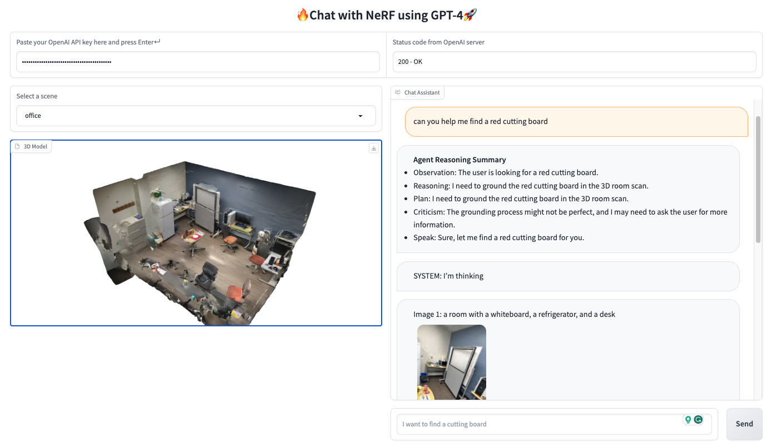771x447 pixels.
Task: Focus the OpenAI API key field
Action: pos(198,62)
